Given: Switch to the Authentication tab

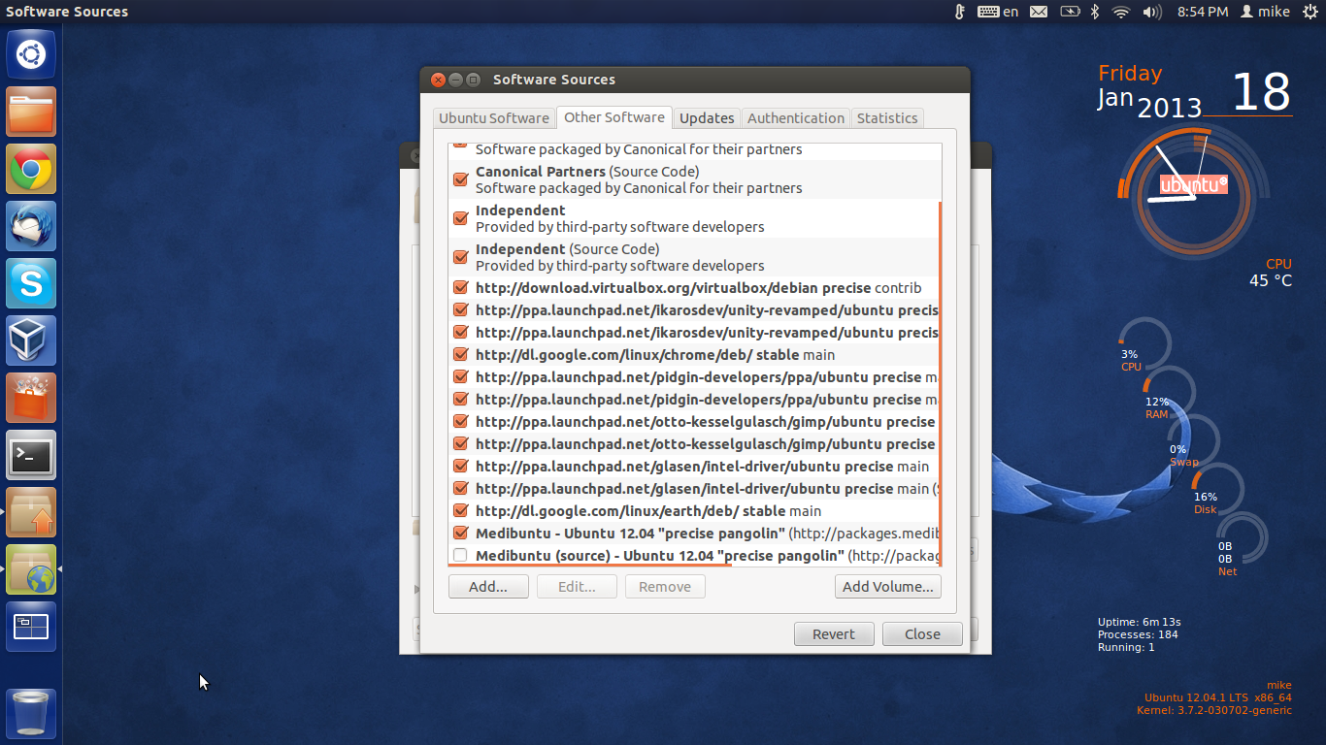Looking at the screenshot, I should pyautogui.click(x=795, y=118).
